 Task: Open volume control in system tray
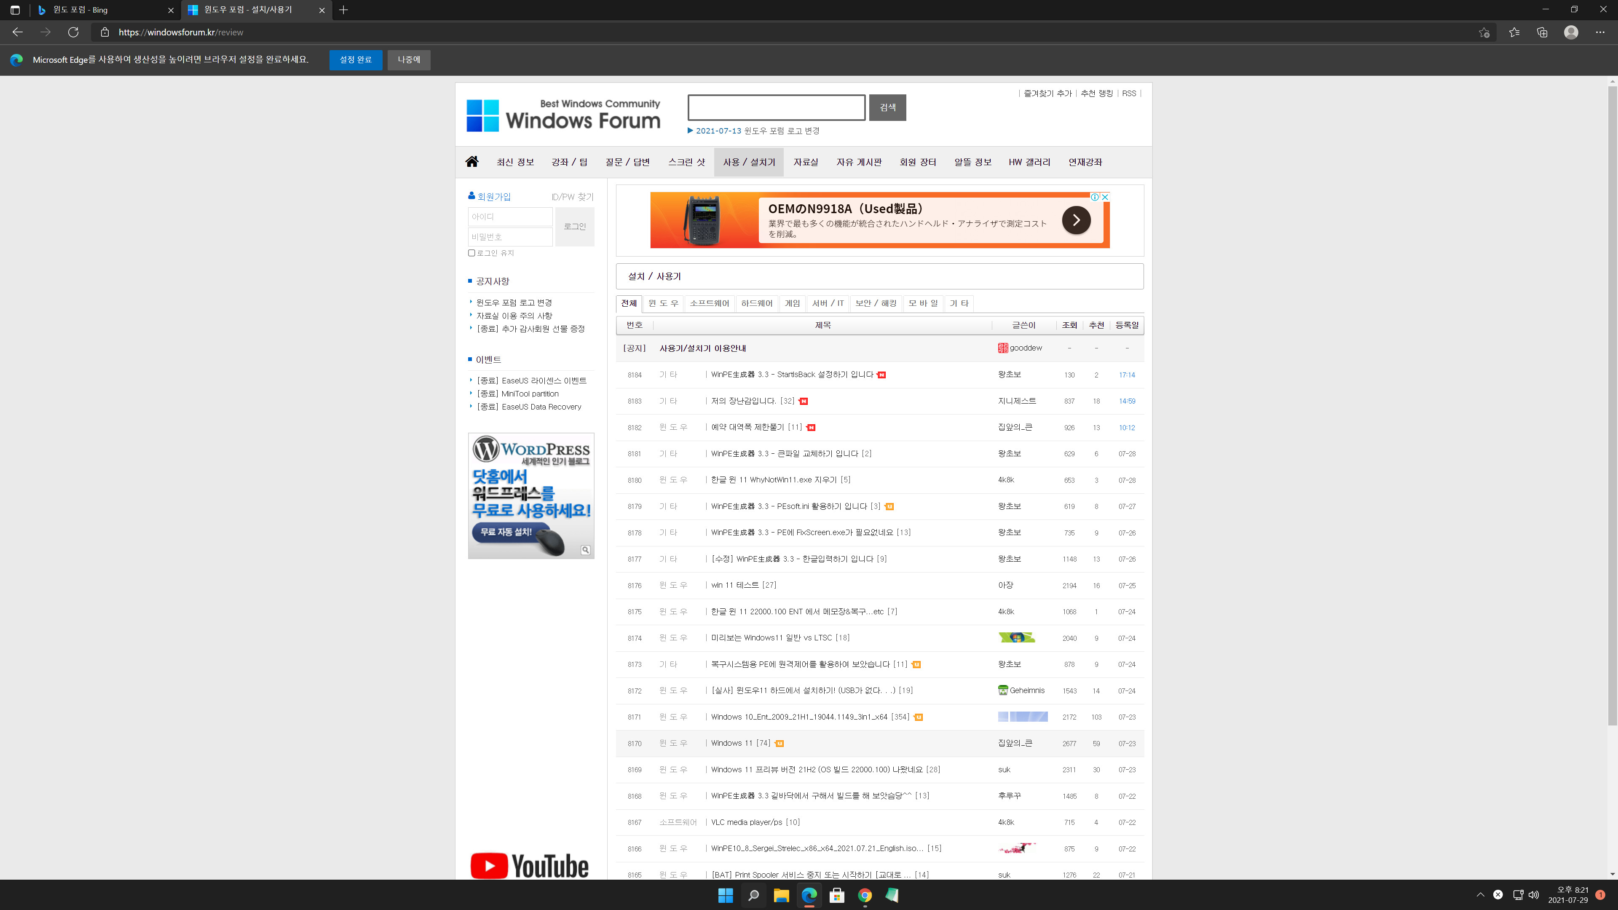pos(1534,895)
